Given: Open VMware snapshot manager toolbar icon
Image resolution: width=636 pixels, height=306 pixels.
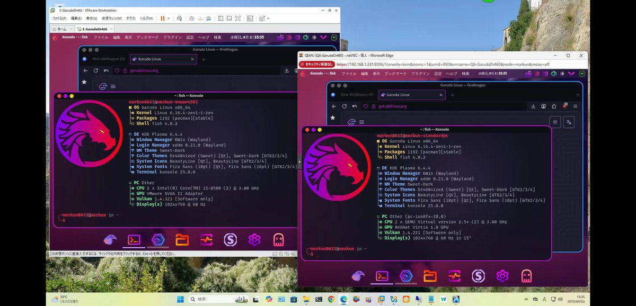Looking at the screenshot, I should point(209,19).
